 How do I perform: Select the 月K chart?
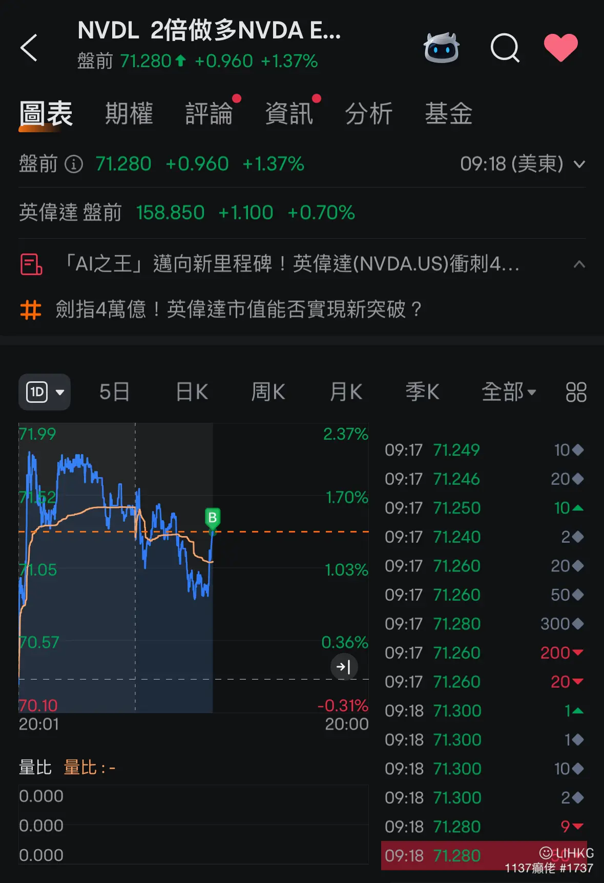[346, 392]
